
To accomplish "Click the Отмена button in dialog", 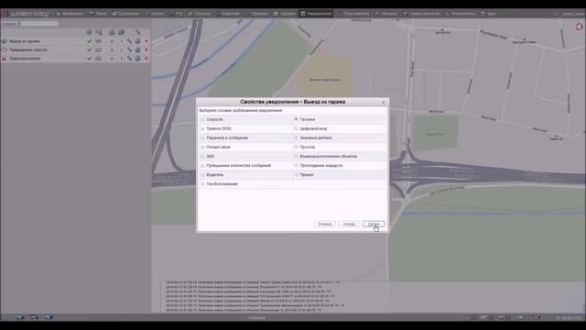I will tap(324, 224).
